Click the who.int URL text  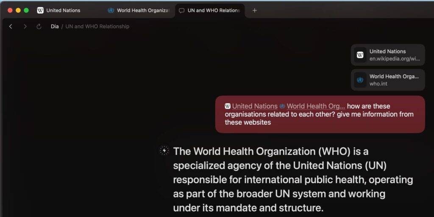pyautogui.click(x=378, y=84)
